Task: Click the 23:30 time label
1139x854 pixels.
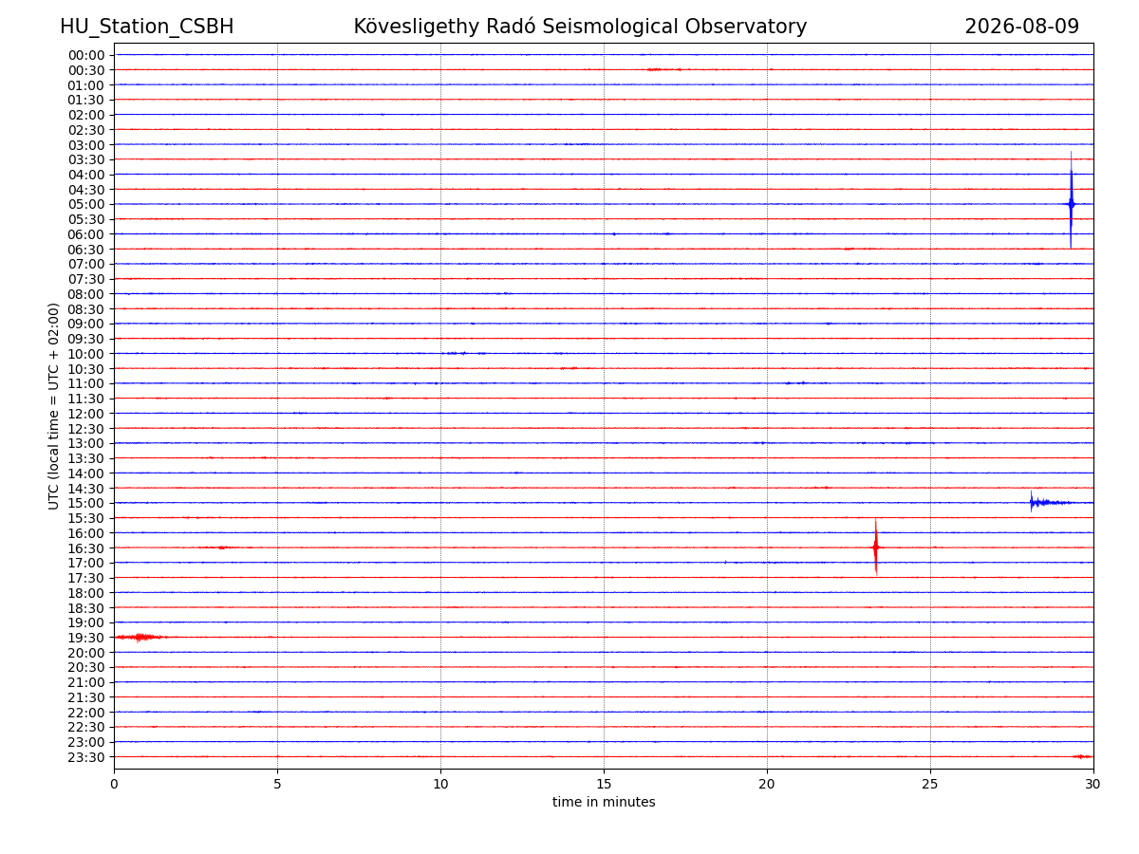Action: (x=86, y=757)
